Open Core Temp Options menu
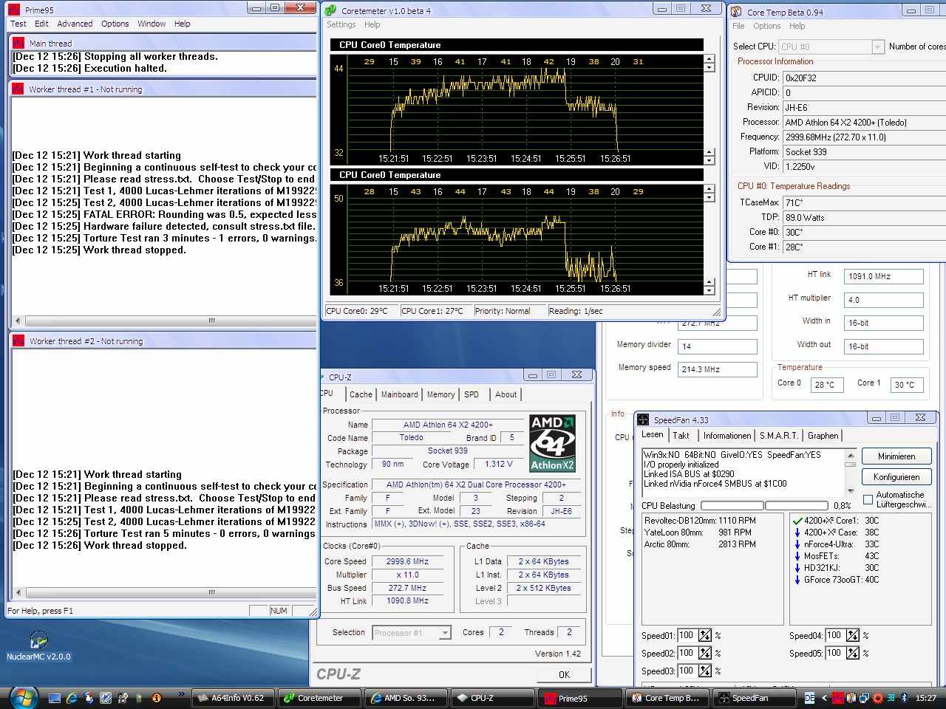Screen dimensions: 946x709 click(x=766, y=26)
